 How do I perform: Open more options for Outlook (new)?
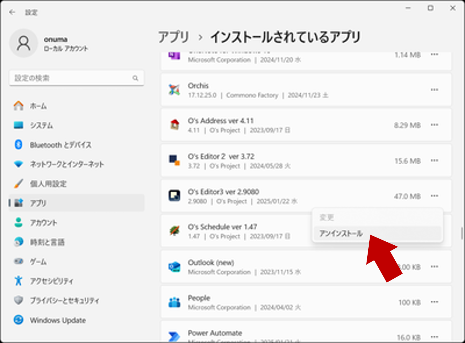click(435, 267)
